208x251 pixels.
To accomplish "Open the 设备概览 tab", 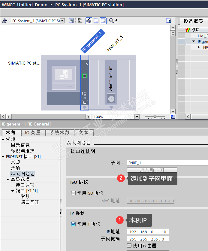I will pos(193,21).
